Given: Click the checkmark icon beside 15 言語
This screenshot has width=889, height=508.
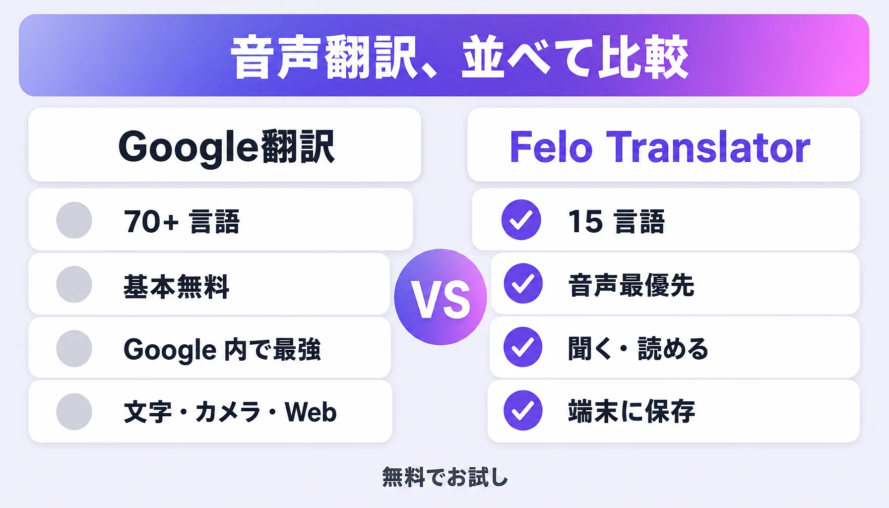Looking at the screenshot, I should coord(521,220).
